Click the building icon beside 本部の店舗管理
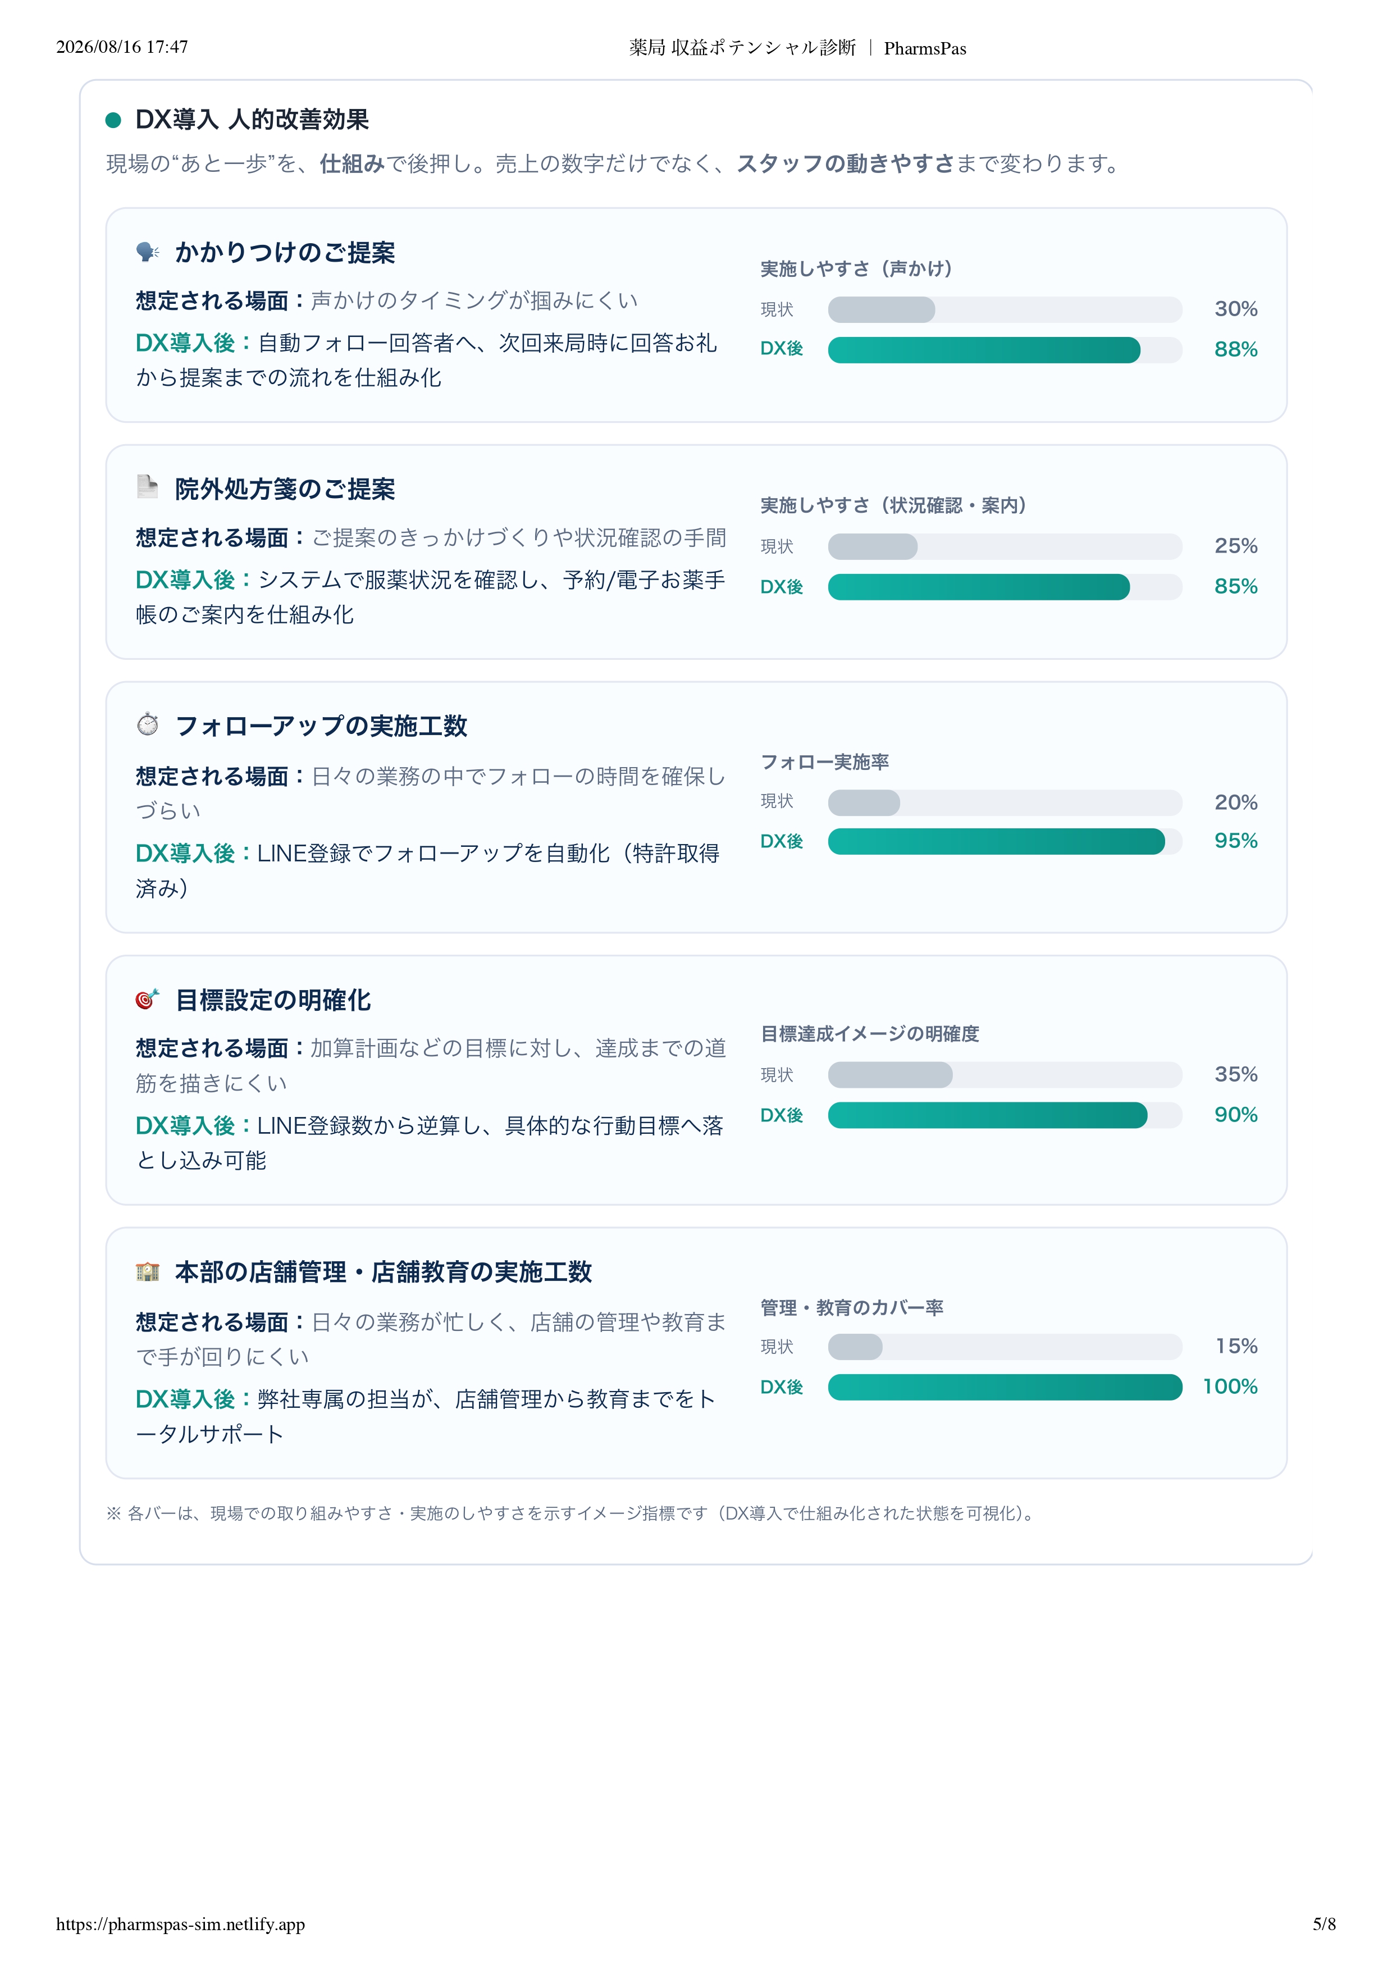 click(x=148, y=1271)
